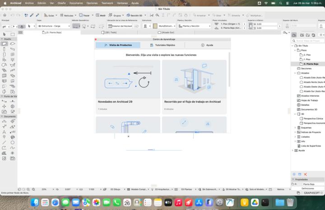
Task: Click the Pick Up Parameters eyedropper icon
Action: 32,15
